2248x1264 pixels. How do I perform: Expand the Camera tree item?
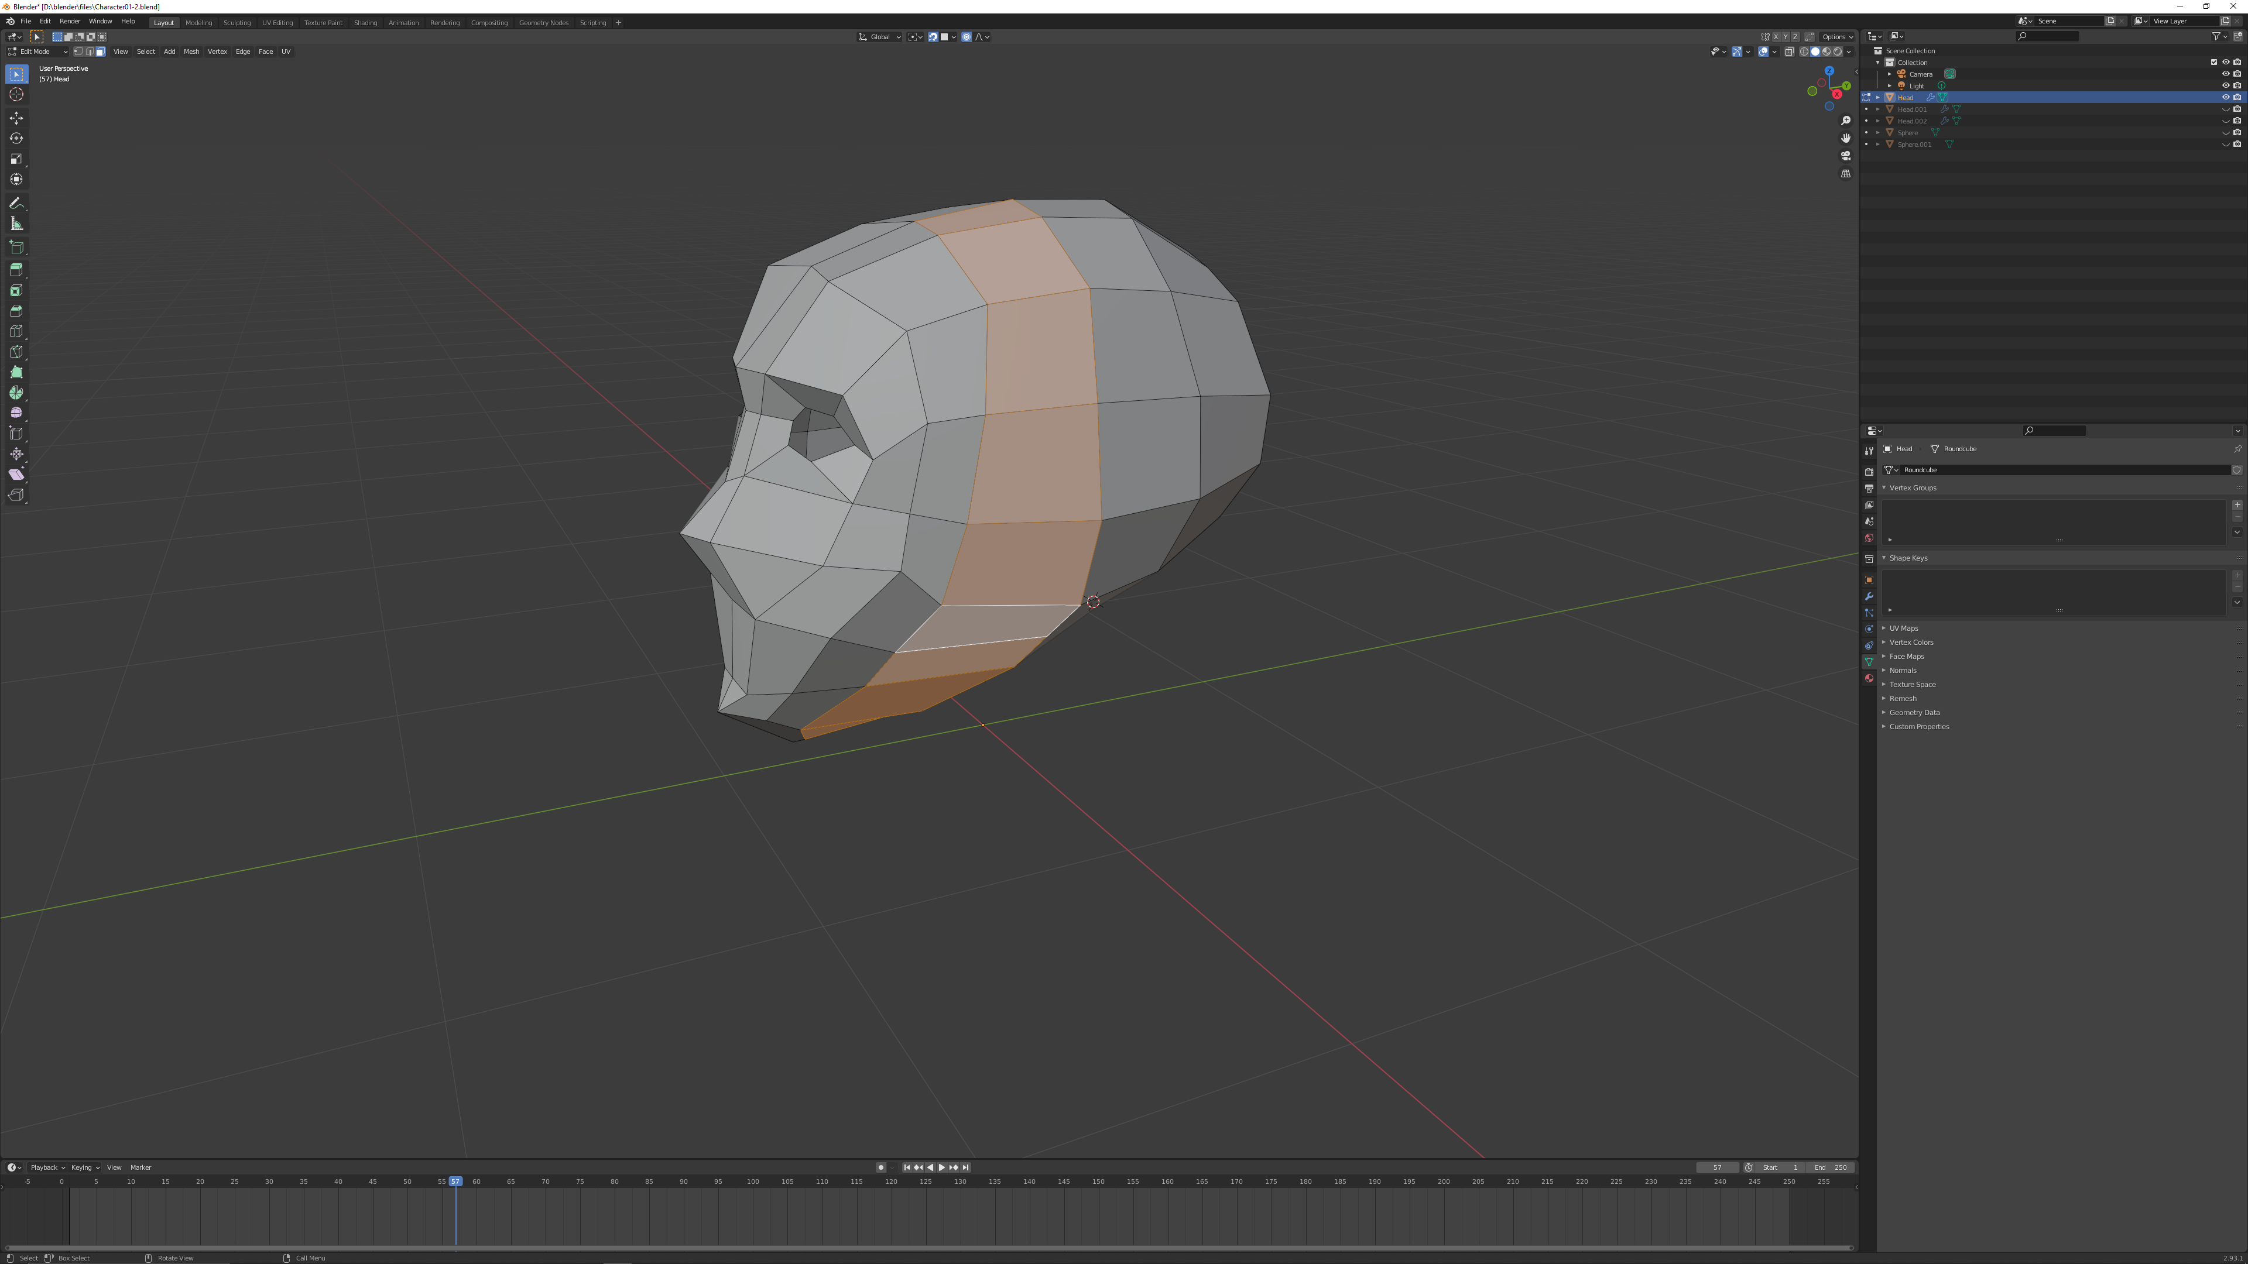[1889, 74]
